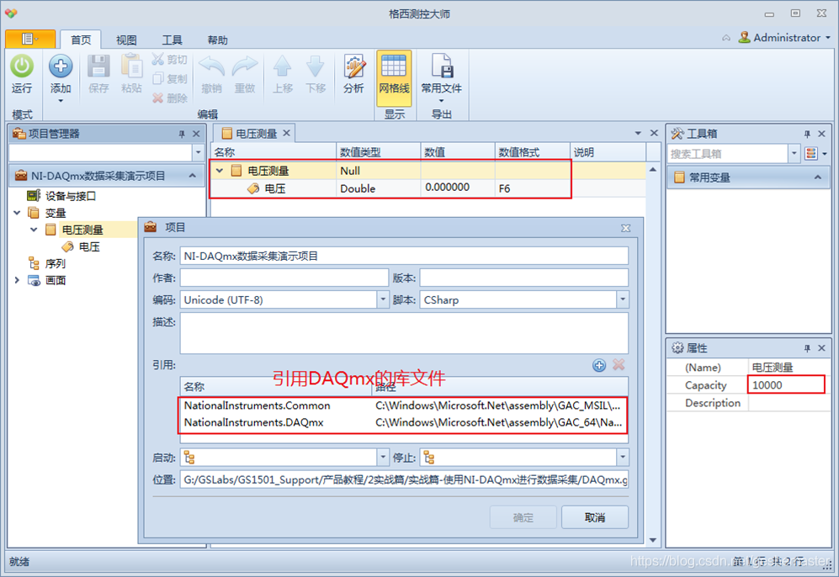Pin the 属性 panel
Screen dimensions: 839x577
(807, 348)
